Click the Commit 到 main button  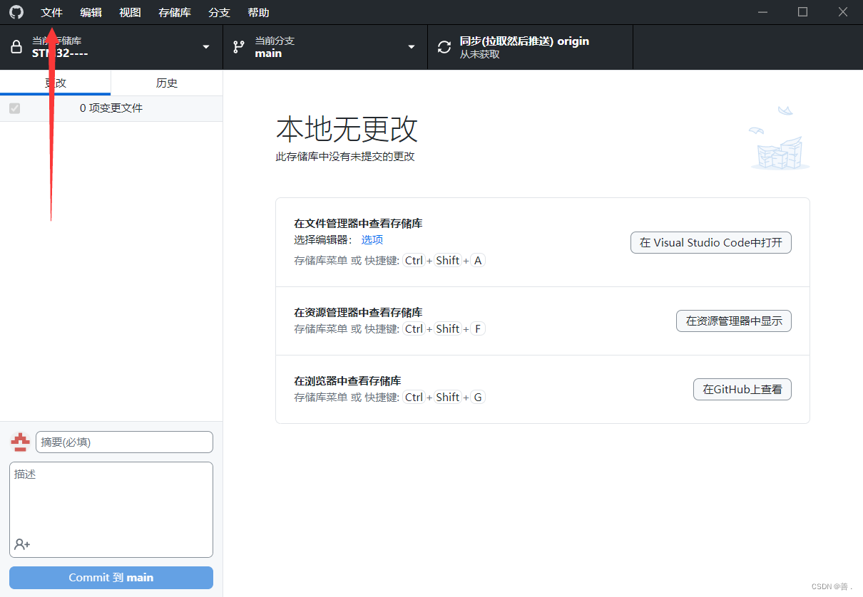pyautogui.click(x=111, y=578)
